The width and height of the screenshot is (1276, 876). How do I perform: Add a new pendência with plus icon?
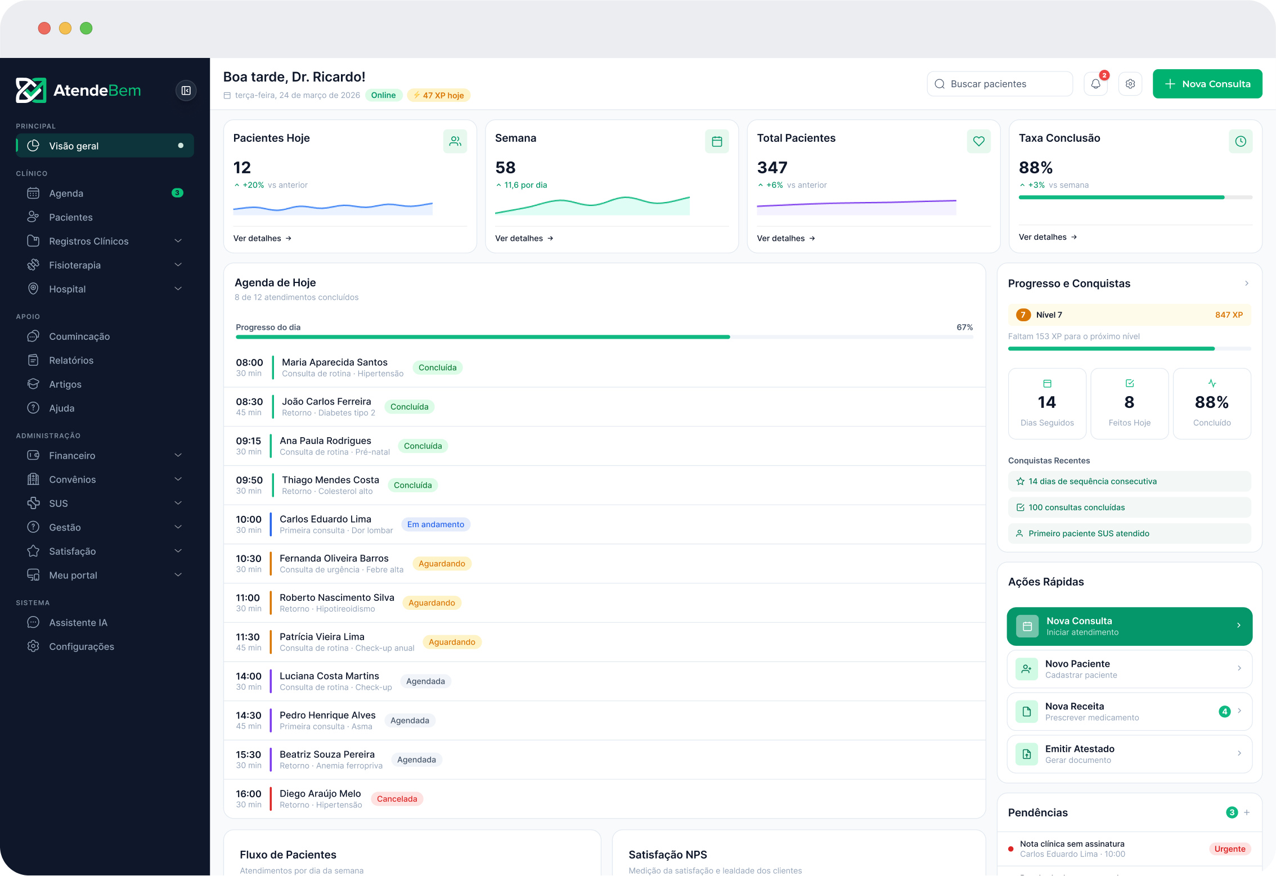pyautogui.click(x=1247, y=812)
